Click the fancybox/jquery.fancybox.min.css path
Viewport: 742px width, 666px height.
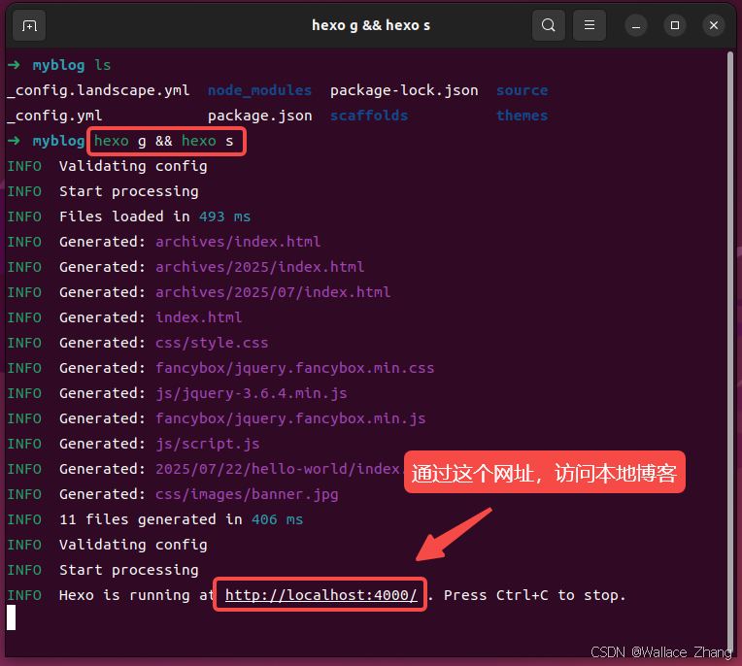[295, 368]
